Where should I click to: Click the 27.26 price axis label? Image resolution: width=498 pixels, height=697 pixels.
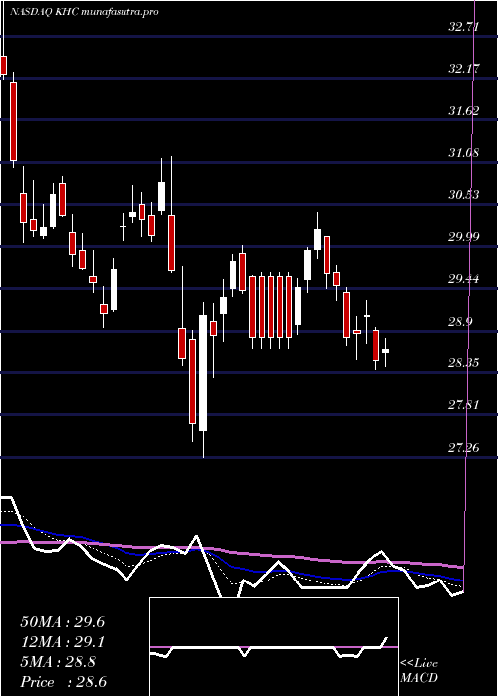click(x=464, y=448)
